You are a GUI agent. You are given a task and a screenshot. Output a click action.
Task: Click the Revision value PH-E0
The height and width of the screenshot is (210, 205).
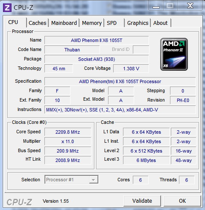point(183,100)
